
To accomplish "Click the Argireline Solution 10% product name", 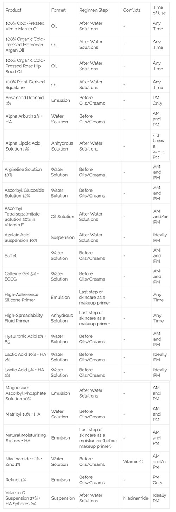I will coord(23,172).
